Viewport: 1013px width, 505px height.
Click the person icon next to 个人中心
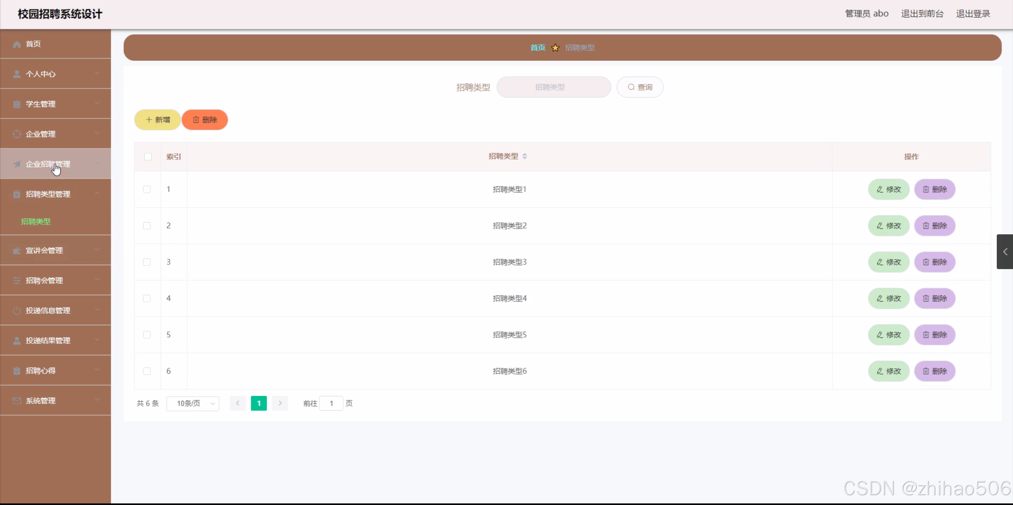17,74
